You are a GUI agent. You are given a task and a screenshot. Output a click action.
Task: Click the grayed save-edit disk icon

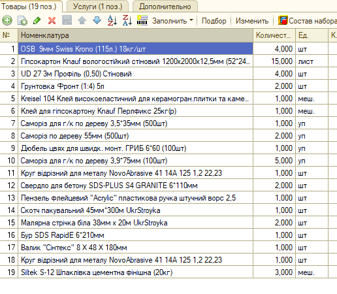67,21
